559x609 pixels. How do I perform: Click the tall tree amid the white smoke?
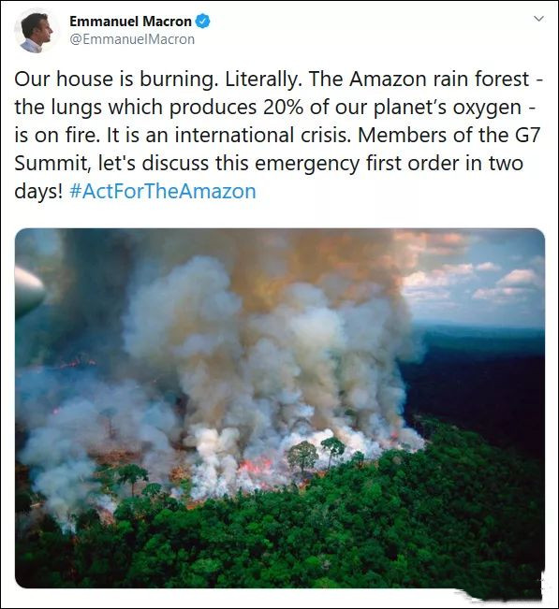(x=302, y=457)
